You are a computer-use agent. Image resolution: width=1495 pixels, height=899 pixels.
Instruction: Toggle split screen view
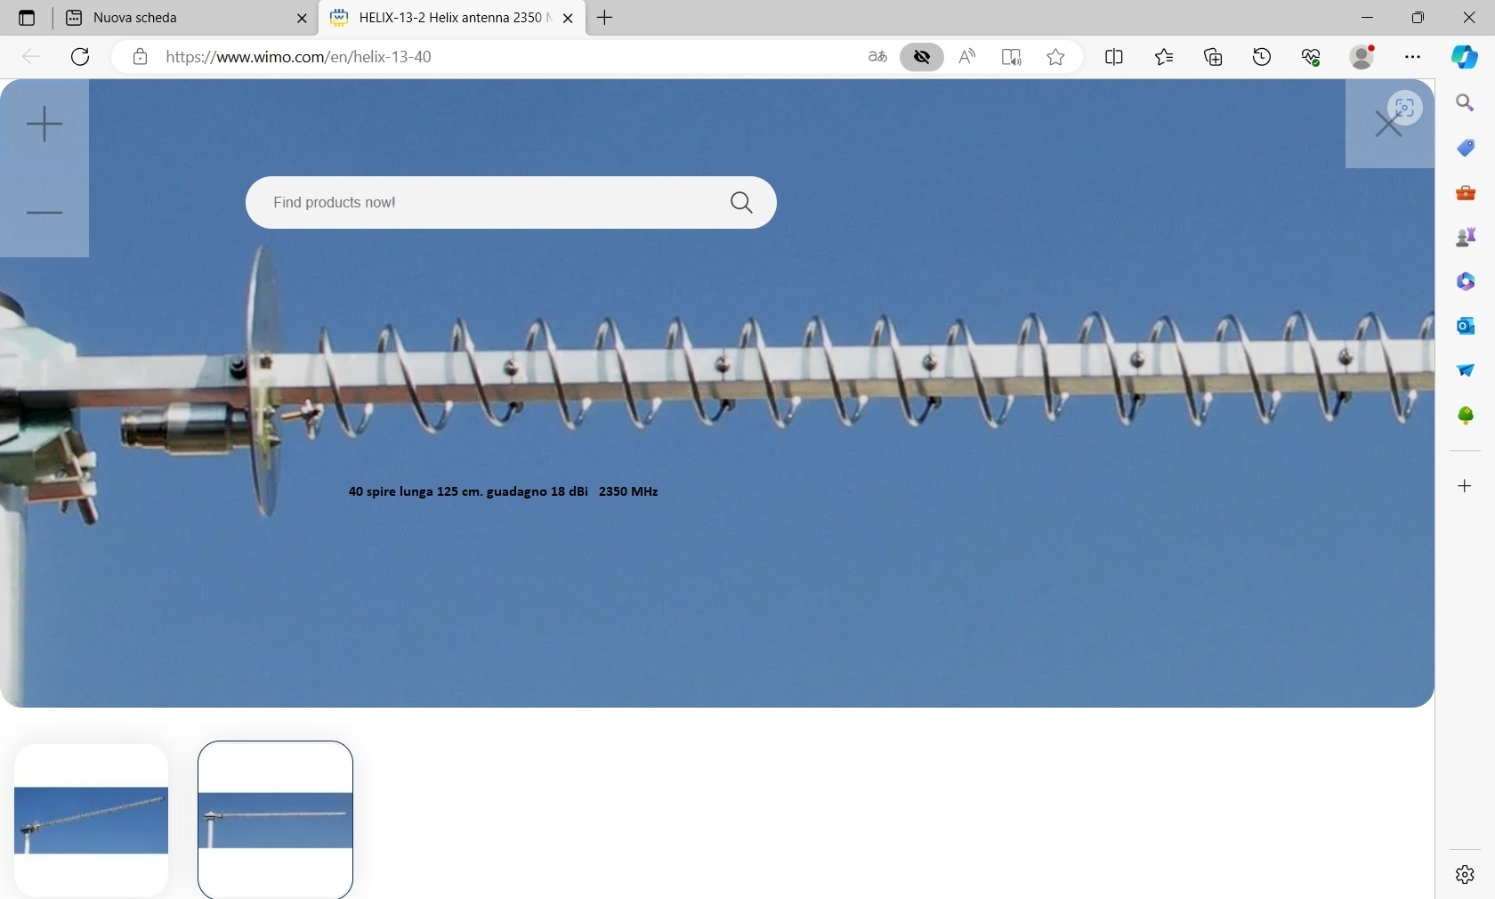(1114, 57)
